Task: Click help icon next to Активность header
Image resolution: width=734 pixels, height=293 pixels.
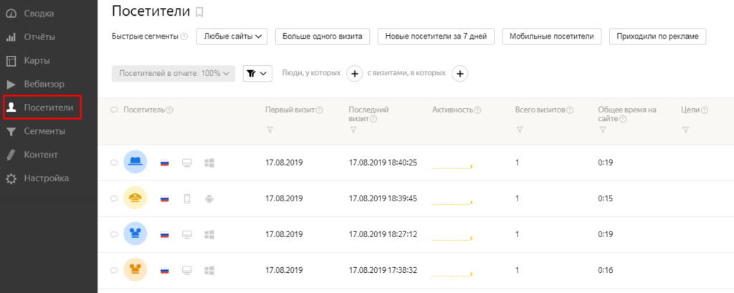Action: click(x=477, y=110)
